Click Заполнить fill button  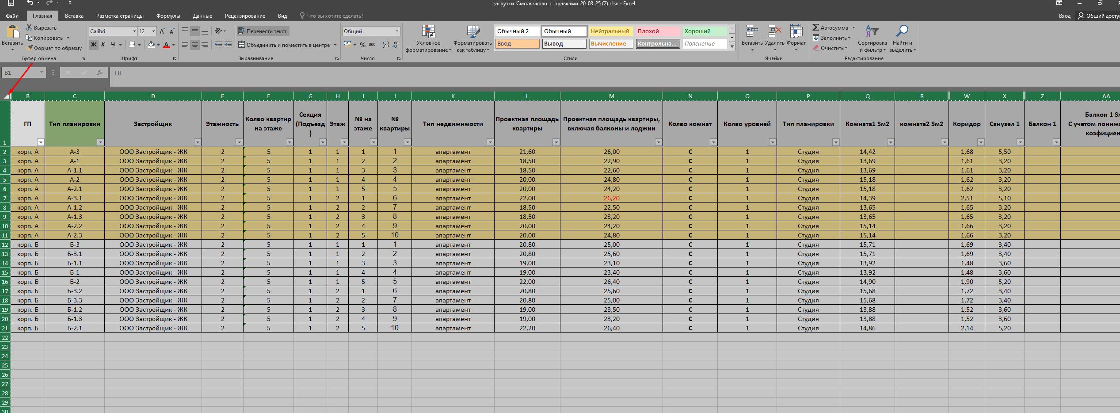[831, 38]
